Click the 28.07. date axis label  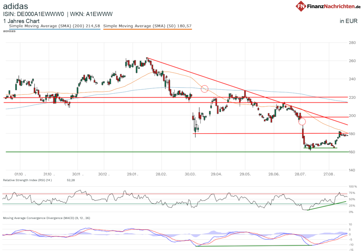(300, 175)
